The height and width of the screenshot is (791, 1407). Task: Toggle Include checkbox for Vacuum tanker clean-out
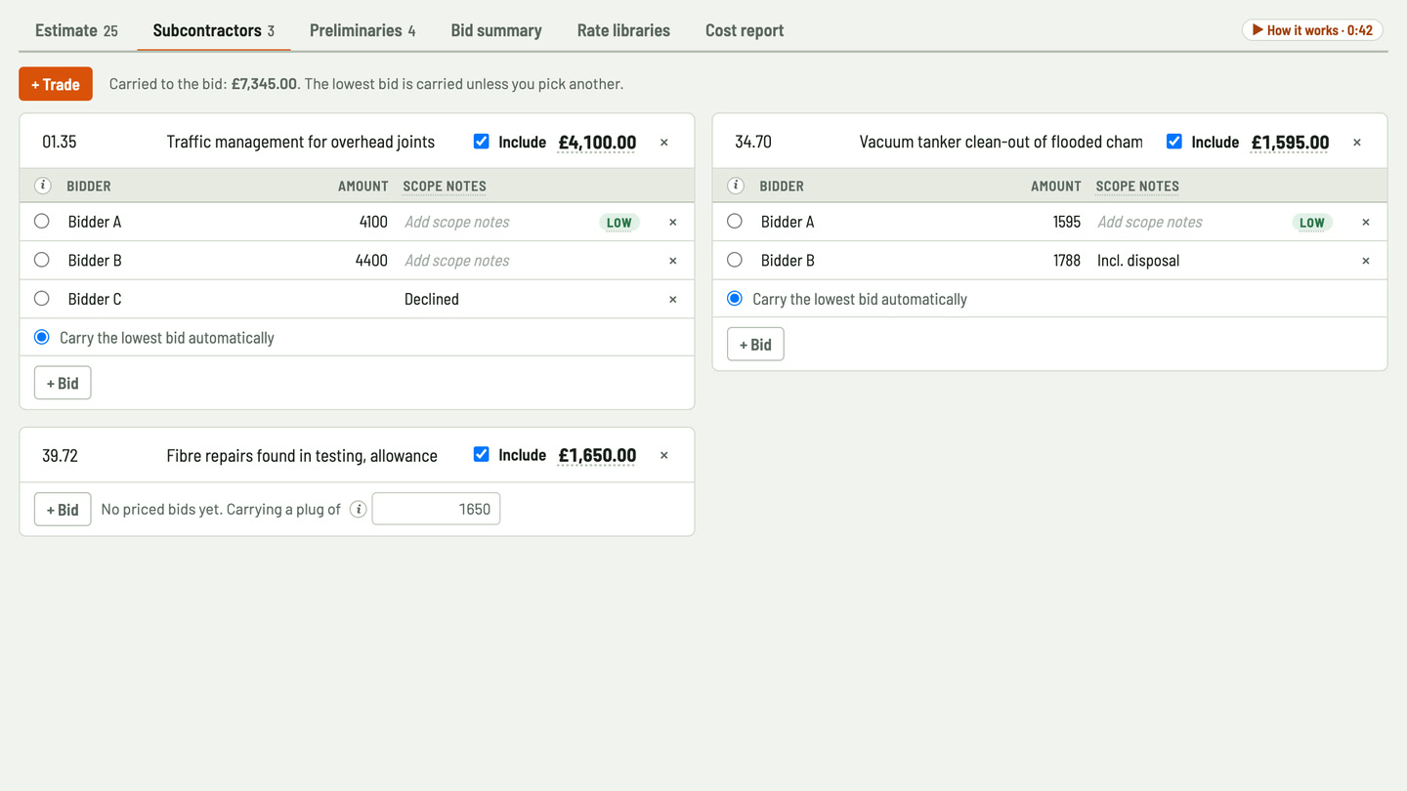(1173, 142)
